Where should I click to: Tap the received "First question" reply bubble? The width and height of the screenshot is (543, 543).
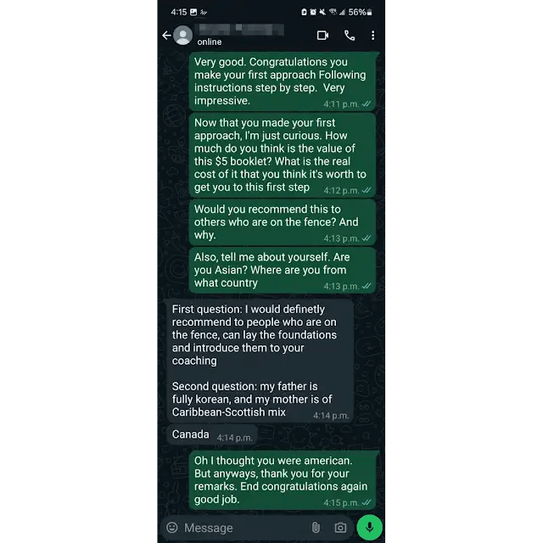tap(260, 361)
